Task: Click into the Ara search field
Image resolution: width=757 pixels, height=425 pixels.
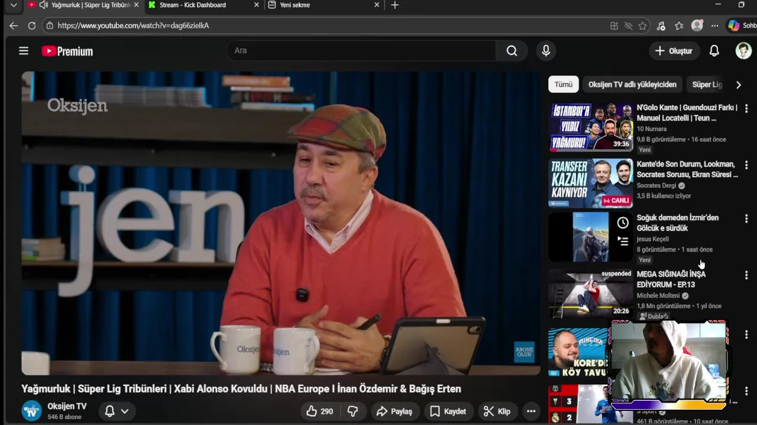Action: tap(361, 51)
